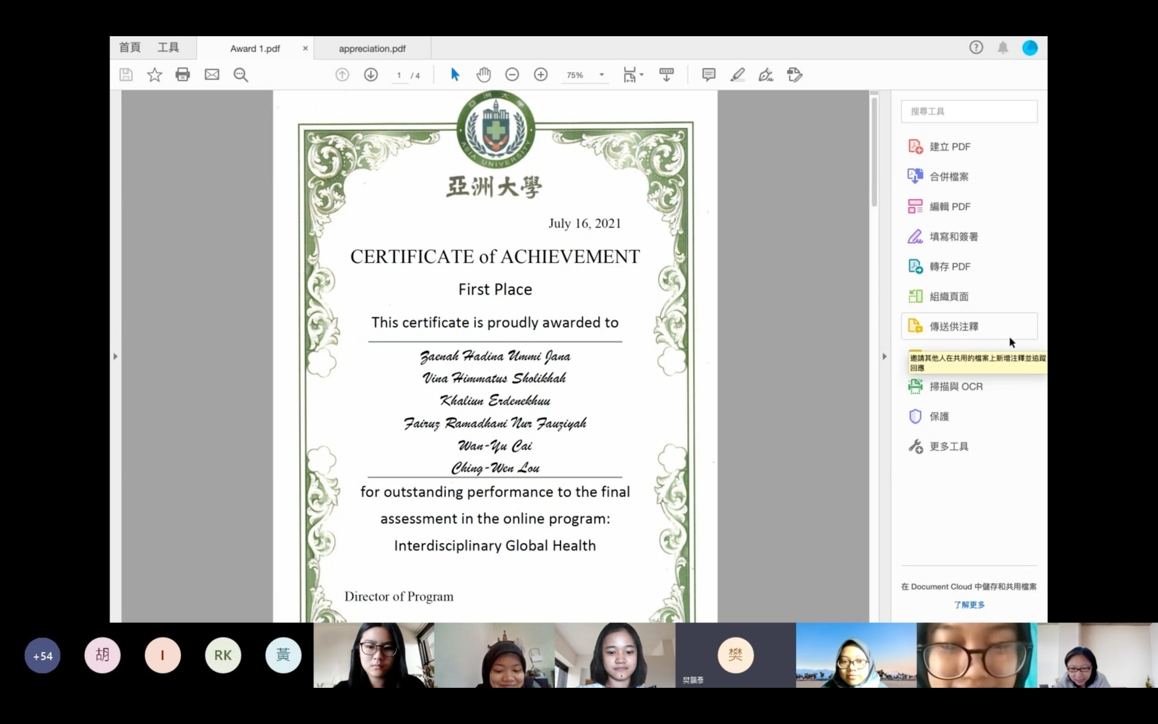Click the 'First Place' text on certificate

tap(495, 290)
